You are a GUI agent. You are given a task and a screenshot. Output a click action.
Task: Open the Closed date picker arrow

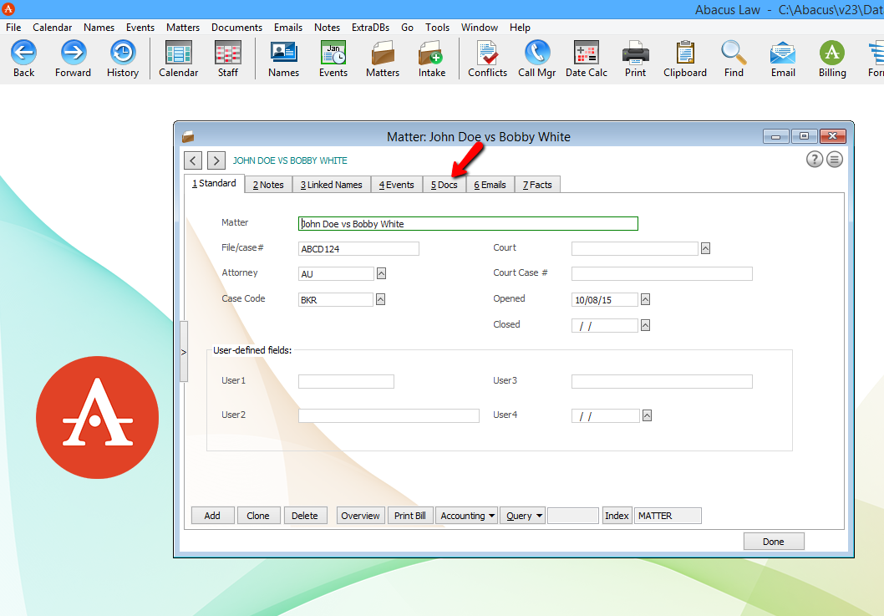[646, 325]
